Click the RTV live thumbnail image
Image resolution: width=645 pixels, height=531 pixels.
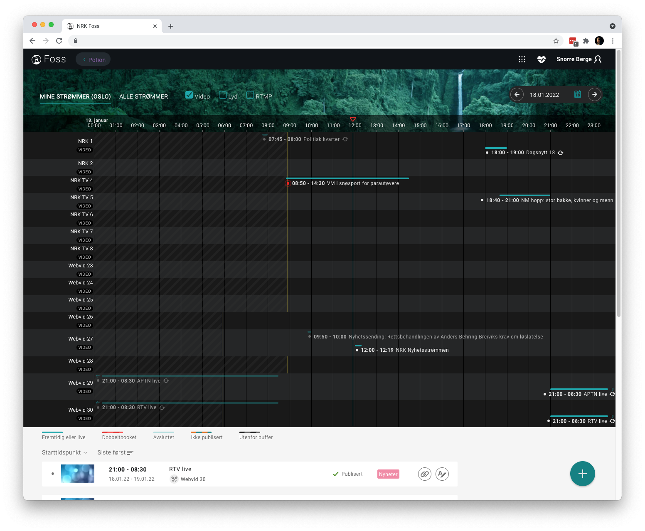78,474
